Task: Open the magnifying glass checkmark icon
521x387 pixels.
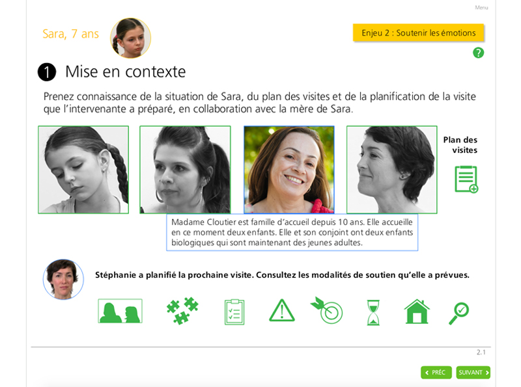Action: point(459,314)
